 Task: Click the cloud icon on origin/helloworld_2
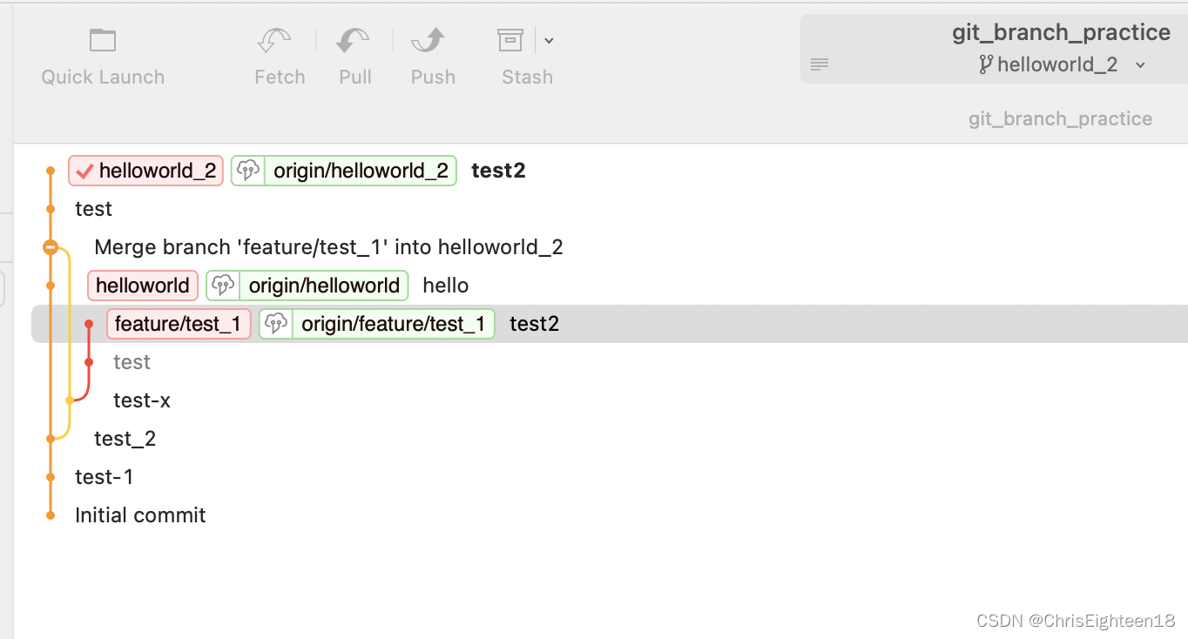click(248, 171)
